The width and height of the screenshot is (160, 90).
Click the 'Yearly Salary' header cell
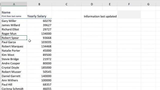coord(39,14)
